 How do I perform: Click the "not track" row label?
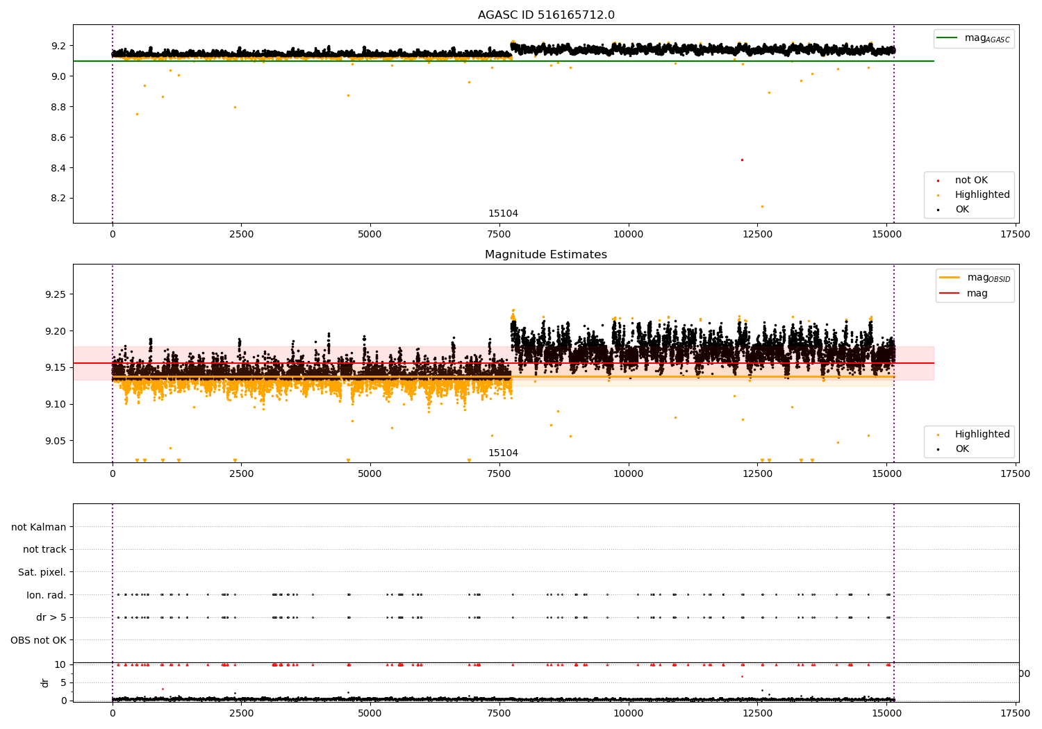[44, 549]
